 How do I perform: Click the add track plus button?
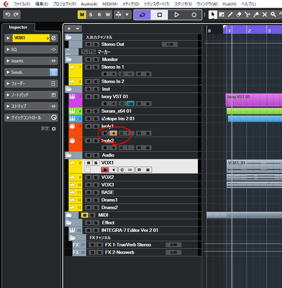pyautogui.click(x=69, y=29)
